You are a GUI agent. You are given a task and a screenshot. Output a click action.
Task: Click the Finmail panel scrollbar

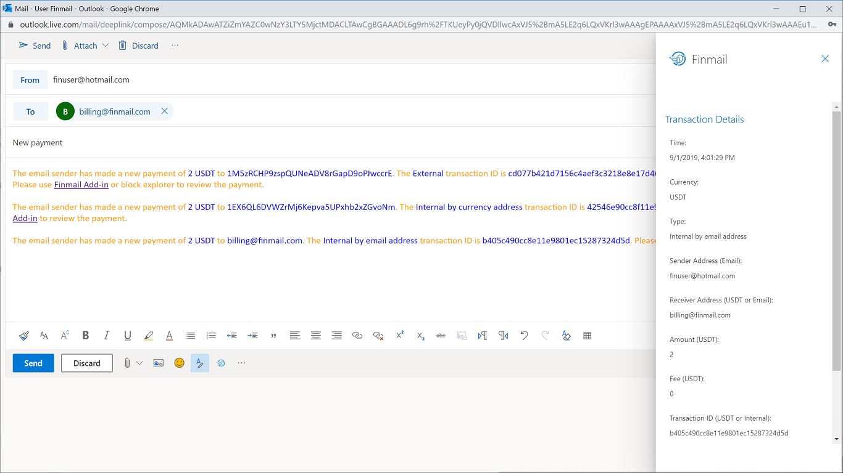[x=837, y=241]
